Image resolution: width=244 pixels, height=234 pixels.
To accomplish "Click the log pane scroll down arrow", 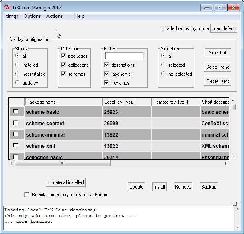I will [x=237, y=227].
